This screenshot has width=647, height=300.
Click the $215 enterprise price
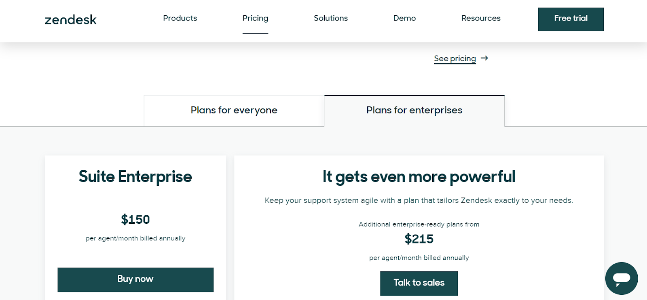[419, 239]
